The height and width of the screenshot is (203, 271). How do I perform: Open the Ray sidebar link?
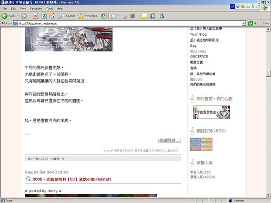tap(193, 46)
